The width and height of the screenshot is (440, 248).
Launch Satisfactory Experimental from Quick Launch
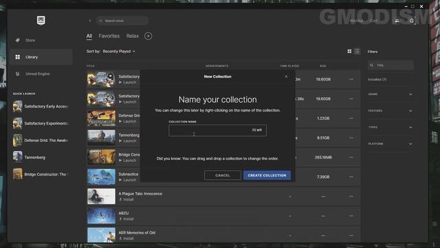[41, 123]
